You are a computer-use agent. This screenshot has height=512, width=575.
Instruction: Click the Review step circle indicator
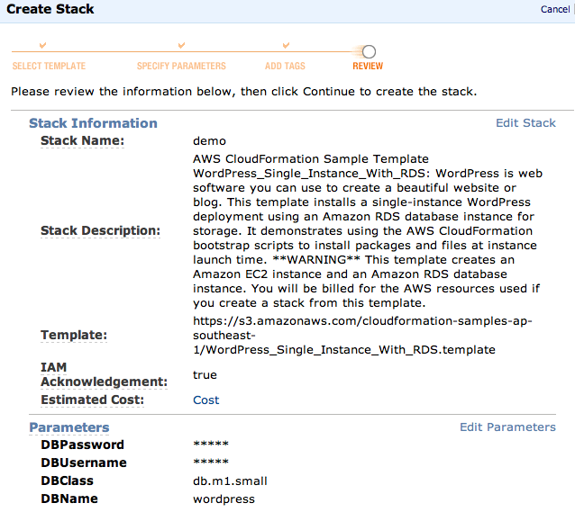(369, 51)
